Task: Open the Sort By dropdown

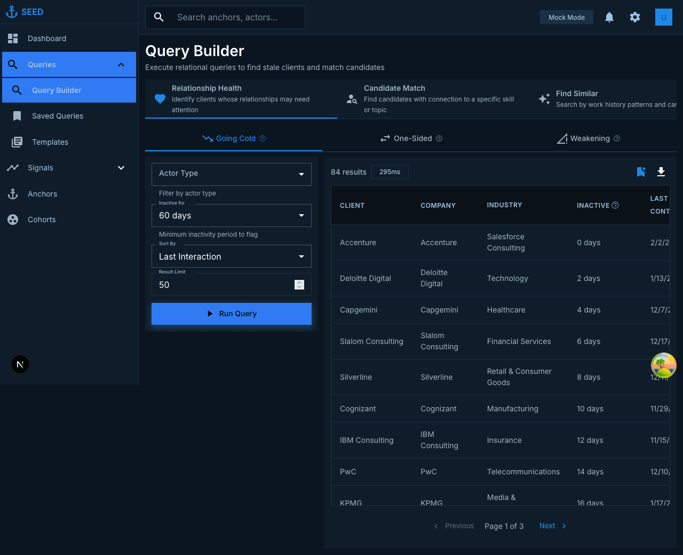Action: point(231,256)
